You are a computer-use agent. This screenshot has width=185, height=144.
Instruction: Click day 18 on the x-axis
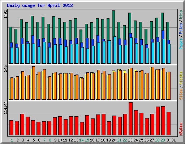(x=103, y=140)
